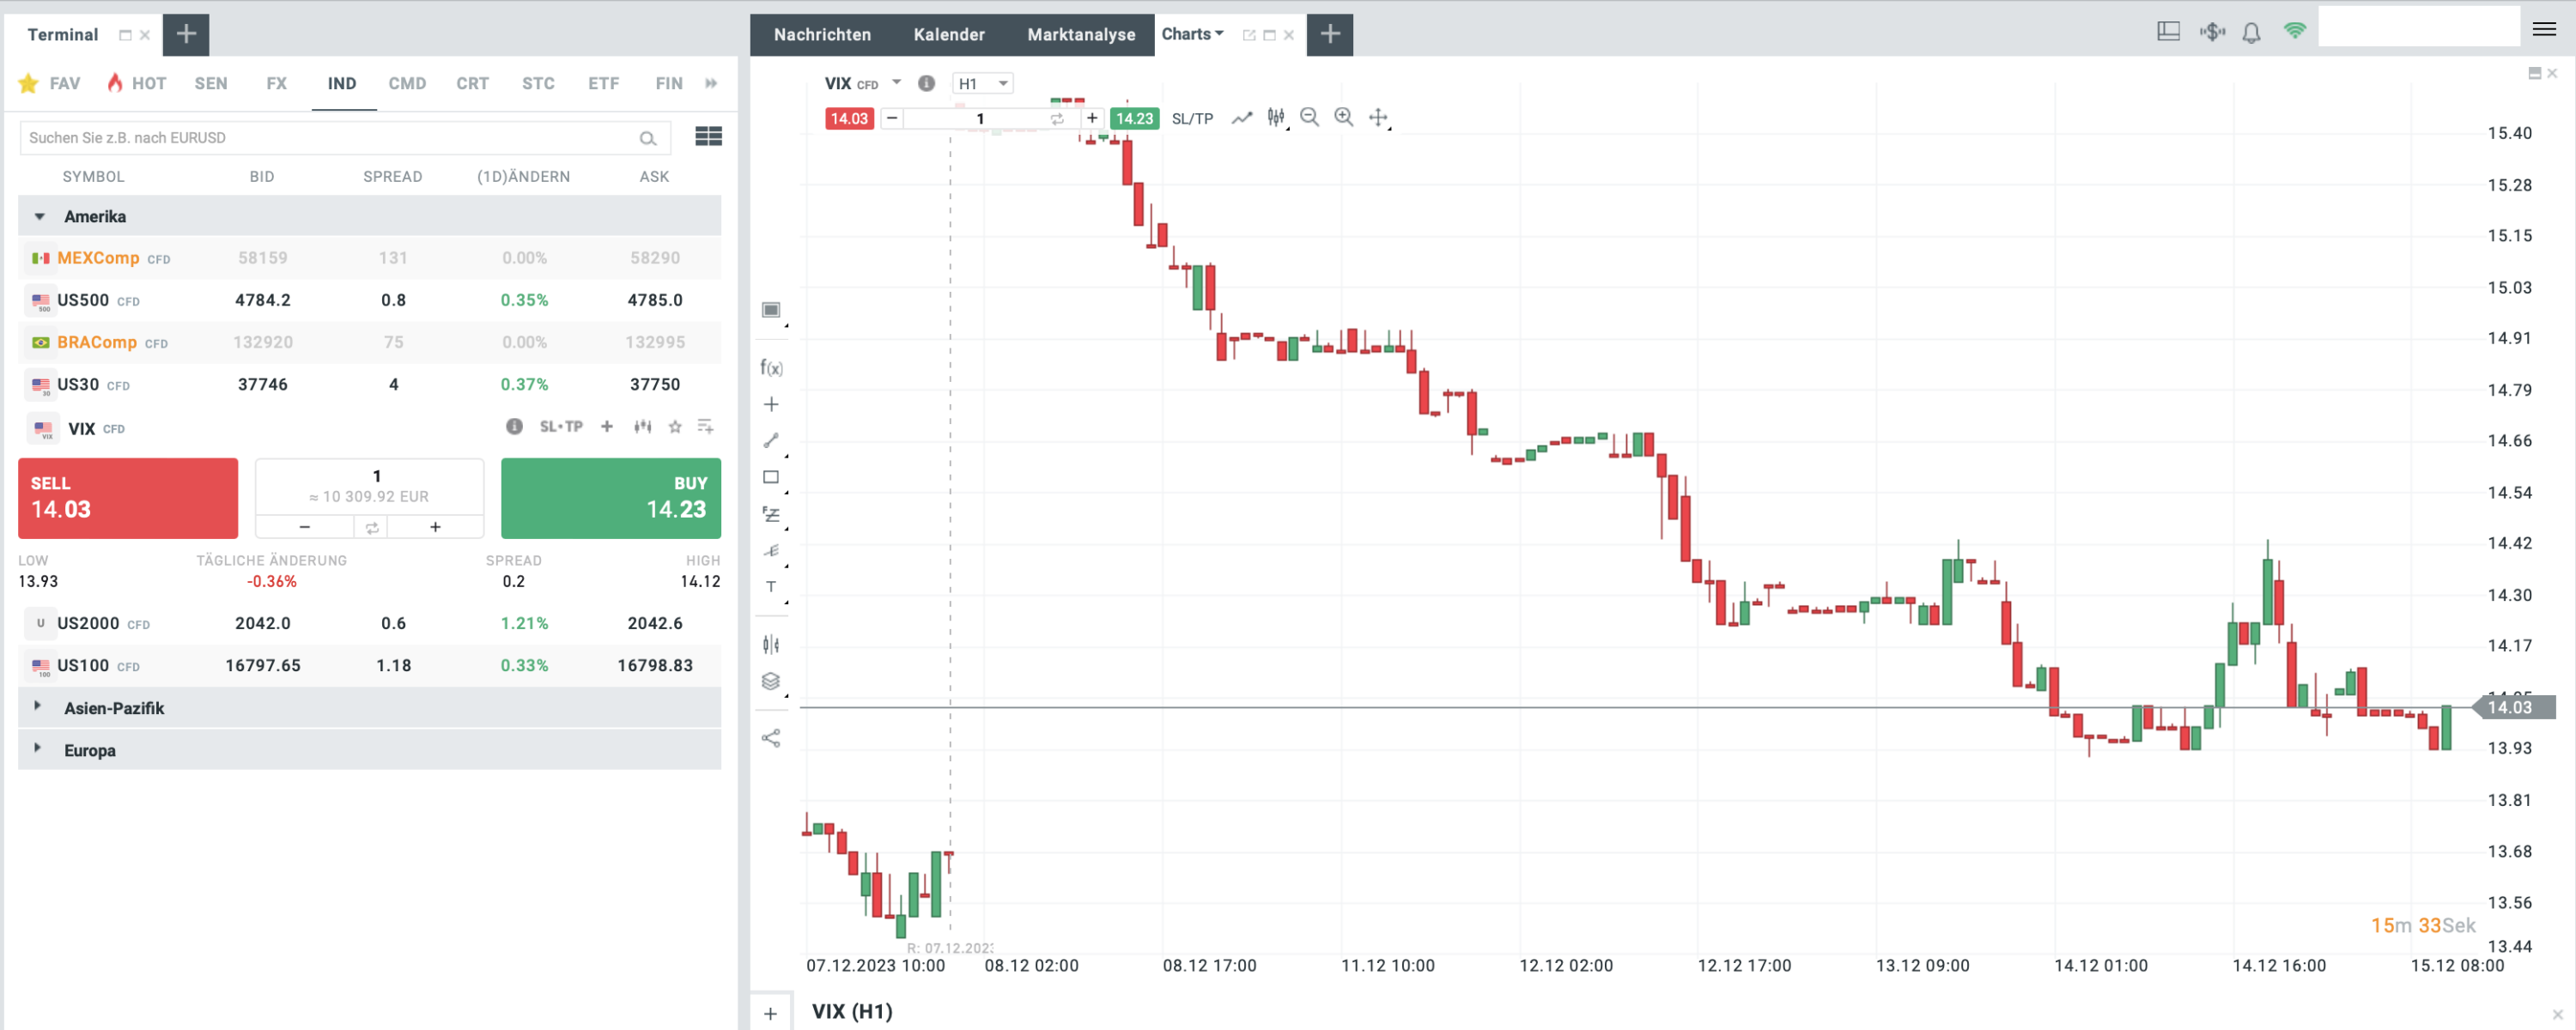Toggle volume unit swap in chart order bar
Screen dimensions: 2576x1030
1057,118
